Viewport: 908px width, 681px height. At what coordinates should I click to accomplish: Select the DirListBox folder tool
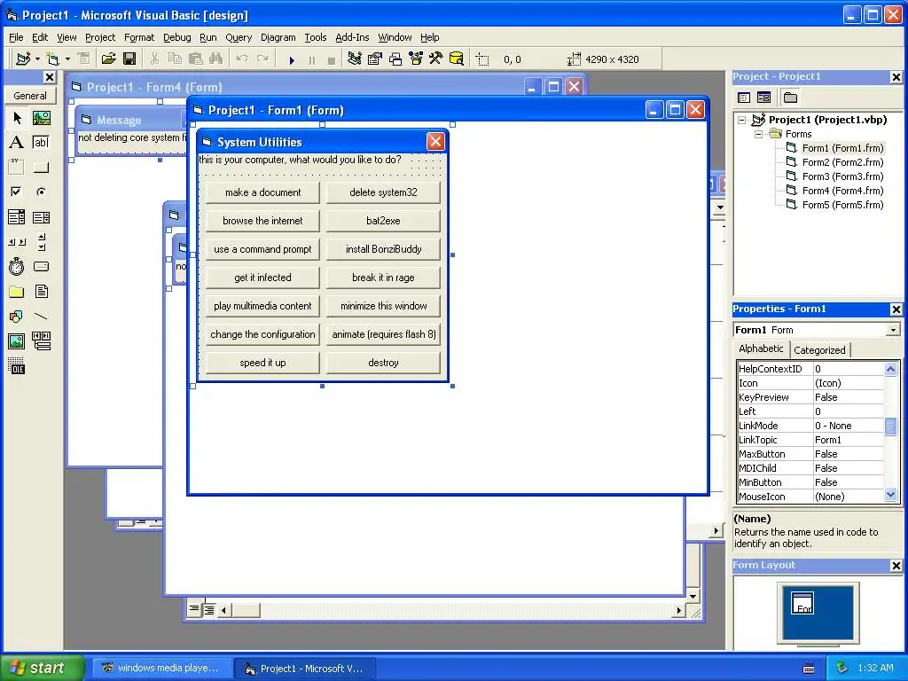(17, 291)
